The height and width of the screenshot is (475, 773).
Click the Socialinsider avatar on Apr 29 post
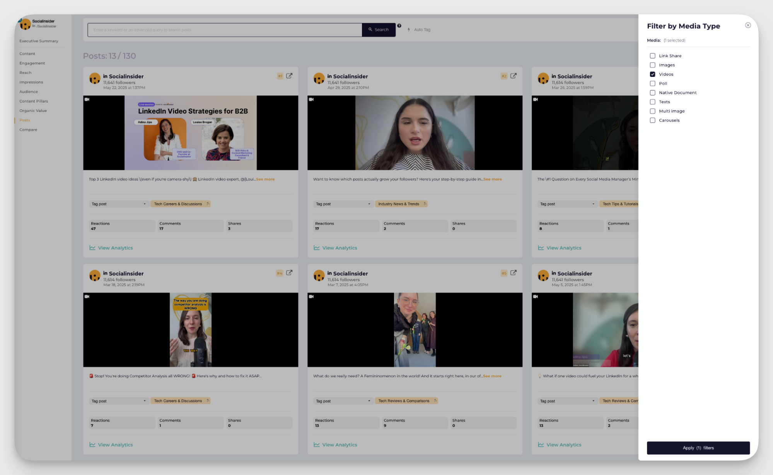pyautogui.click(x=319, y=78)
